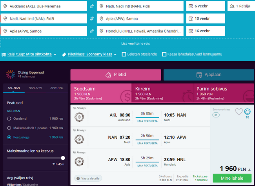
Task: Select Parim sobivus sorting tab
Action: click(224, 93)
